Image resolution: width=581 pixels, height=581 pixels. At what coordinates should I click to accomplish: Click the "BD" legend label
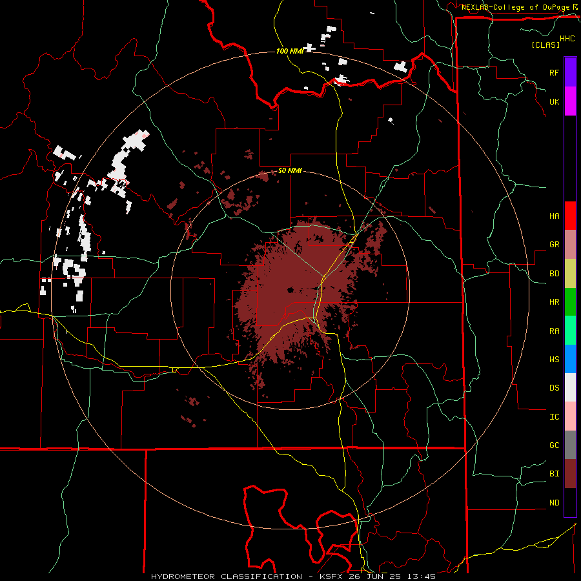pyautogui.click(x=554, y=274)
